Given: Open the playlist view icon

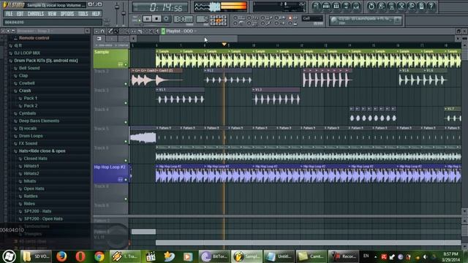Looking at the screenshot, I should pyautogui.click(x=317, y=6).
